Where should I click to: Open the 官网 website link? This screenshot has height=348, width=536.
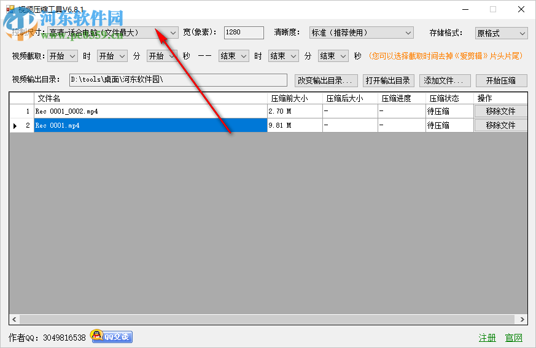point(514,338)
